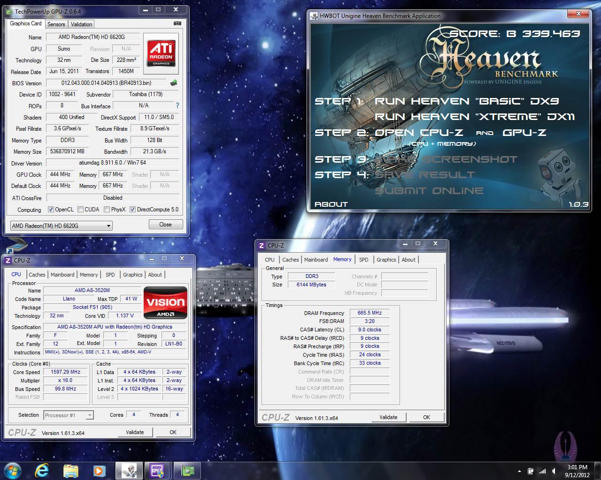This screenshot has height=480, width=601.
Task: Click the BIOS save chip icon in GPU-Z
Action: (174, 83)
